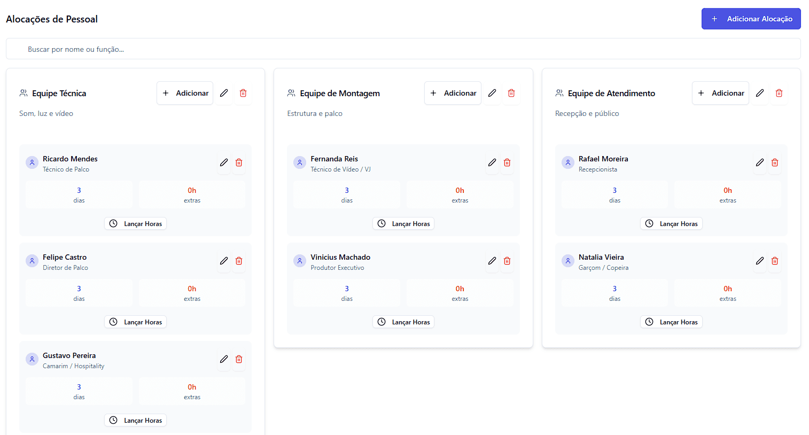Focus the name or role search field
Image resolution: width=809 pixels, height=435 pixels.
(x=403, y=49)
